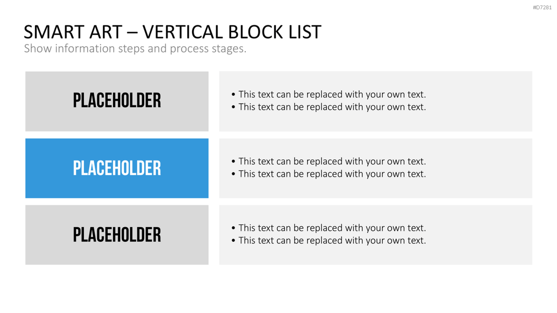Click first bullet sentence in top text panel
557x313 pixels.
tap(332, 95)
